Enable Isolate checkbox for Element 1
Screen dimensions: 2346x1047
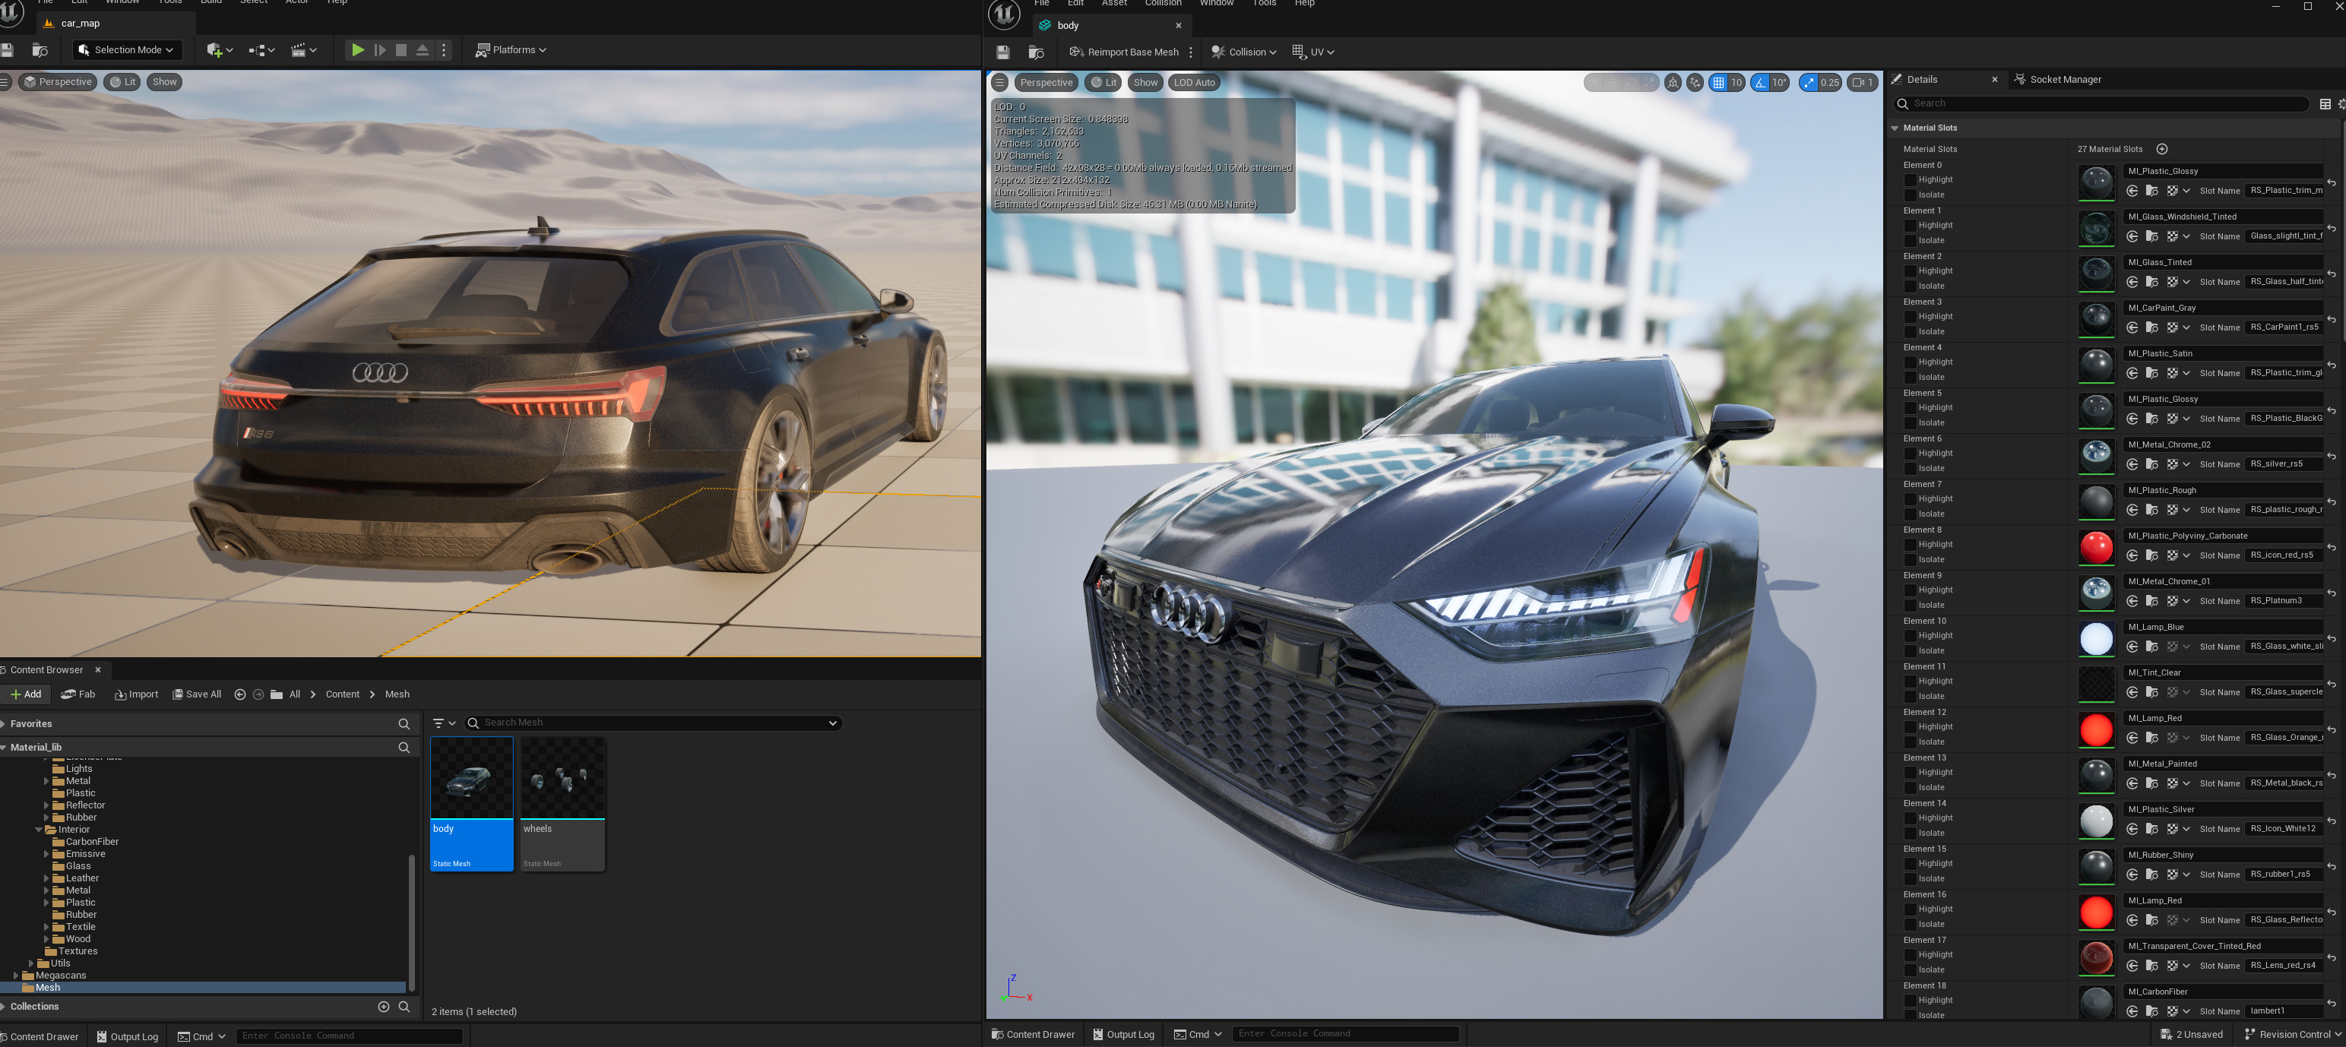click(1911, 242)
